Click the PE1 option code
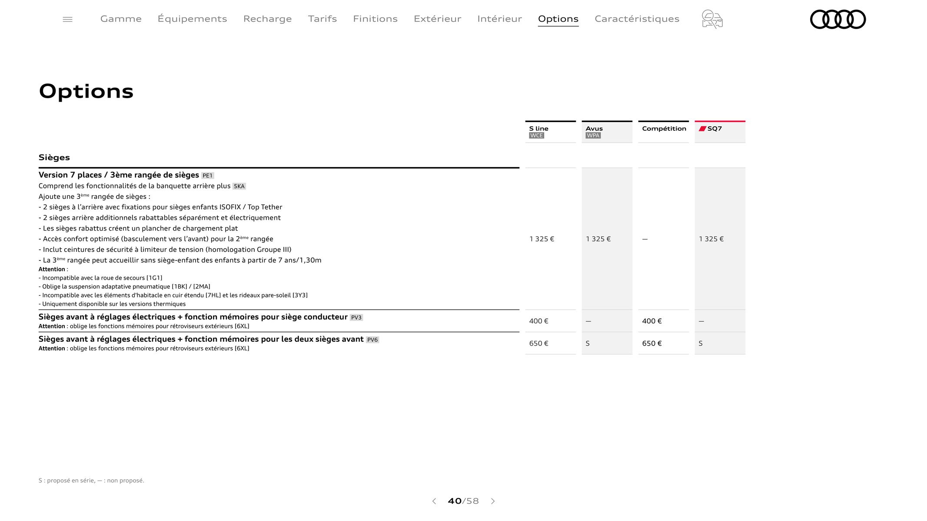The height and width of the screenshot is (521, 927). point(207,176)
